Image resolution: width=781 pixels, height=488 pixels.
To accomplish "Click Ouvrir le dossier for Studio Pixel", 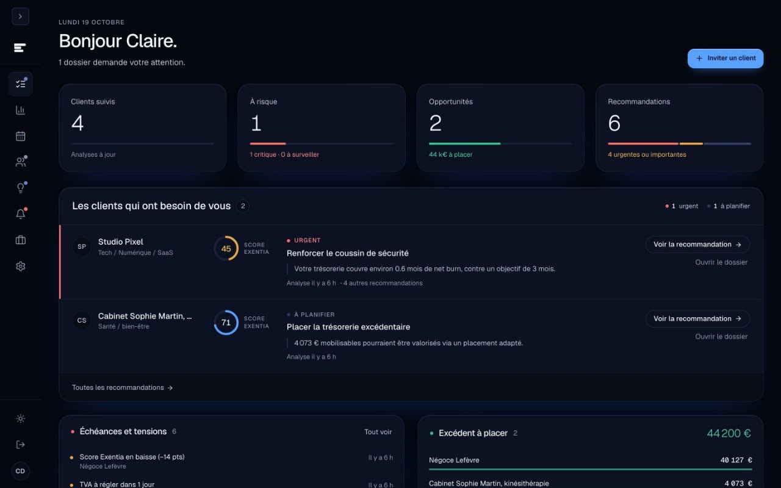I will tap(721, 262).
